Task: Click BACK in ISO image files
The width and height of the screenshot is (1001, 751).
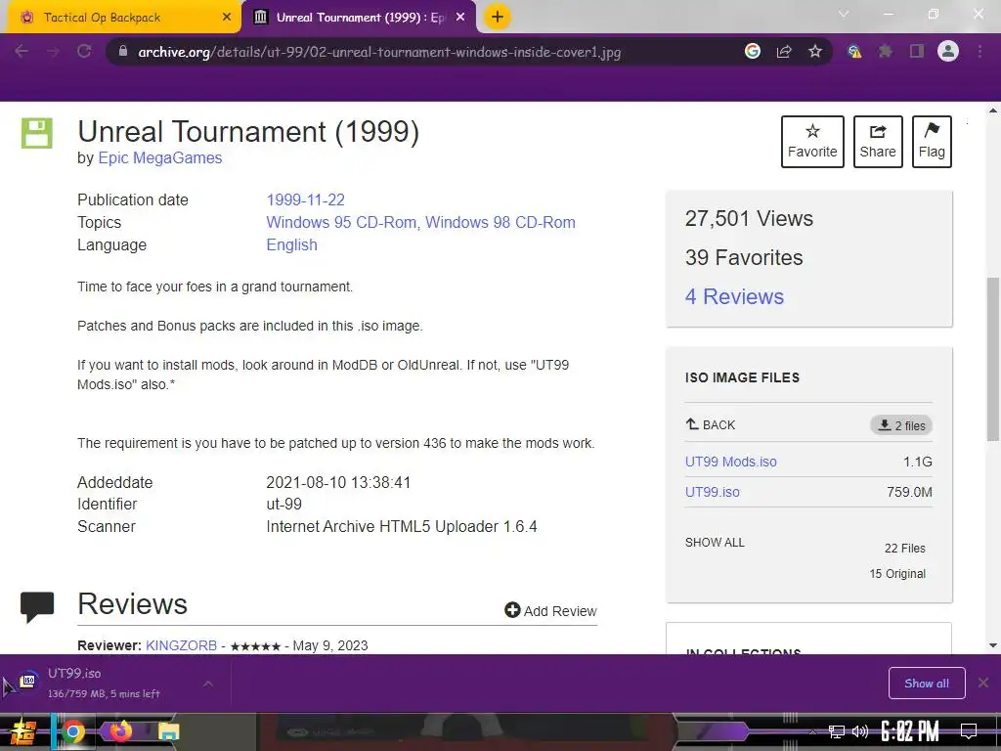Action: click(711, 424)
